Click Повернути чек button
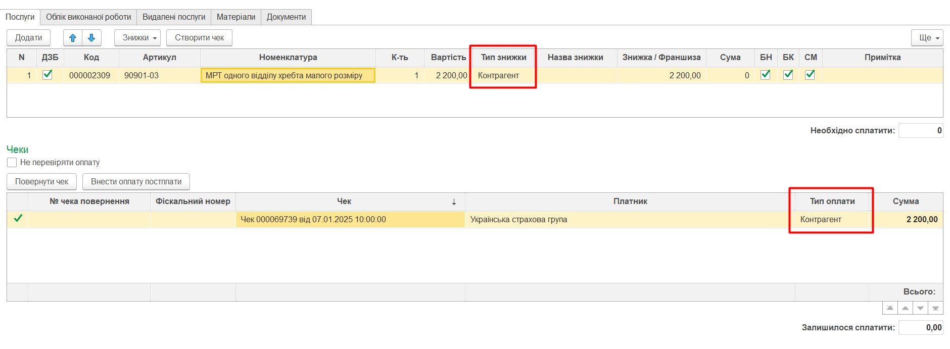Screen dimensions: 950x349 [41, 182]
